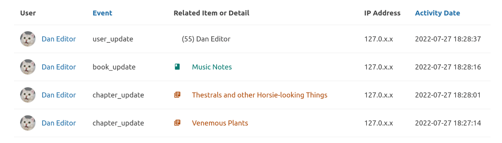This screenshot has width=502, height=143.
Task: Open the Venemous Plants chapter
Action: click(220, 123)
